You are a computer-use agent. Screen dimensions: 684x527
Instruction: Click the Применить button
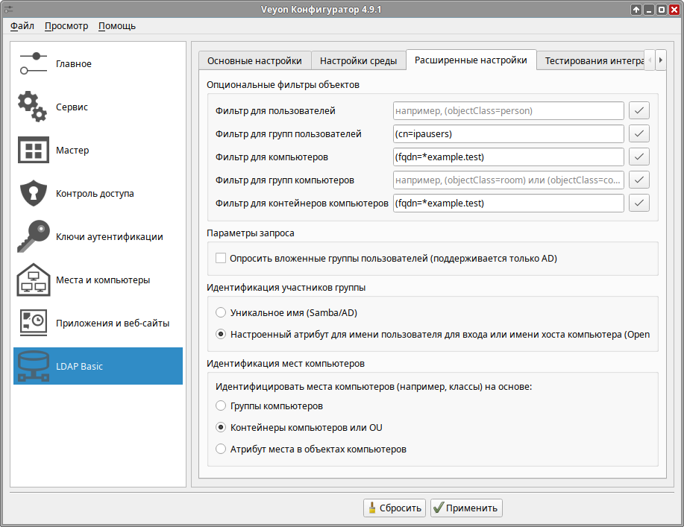coord(466,508)
